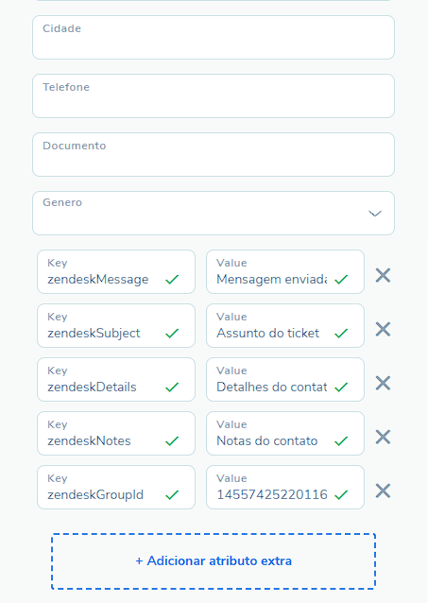Delete the zendeskSubject attribute with X
The image size is (428, 603).
pyautogui.click(x=383, y=329)
